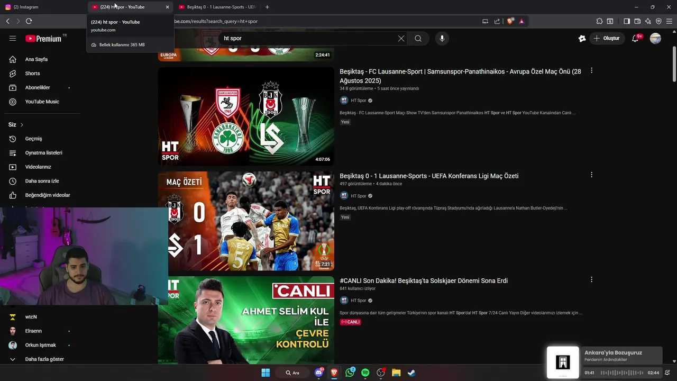Click share page icon in address bar
The width and height of the screenshot is (677, 381).
pos(497,21)
